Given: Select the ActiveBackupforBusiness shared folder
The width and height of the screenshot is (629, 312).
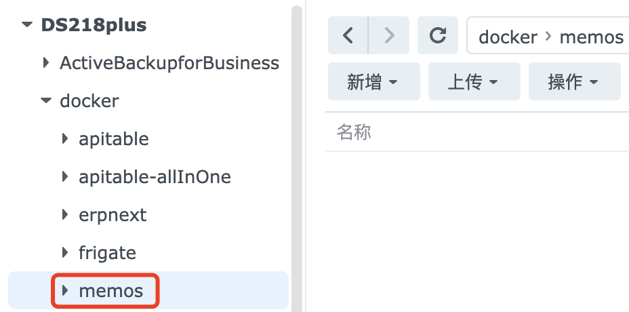Looking at the screenshot, I should click(169, 63).
